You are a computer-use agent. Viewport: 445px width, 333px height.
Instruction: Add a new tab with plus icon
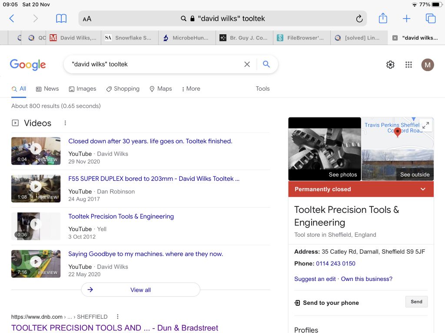tap(406, 18)
